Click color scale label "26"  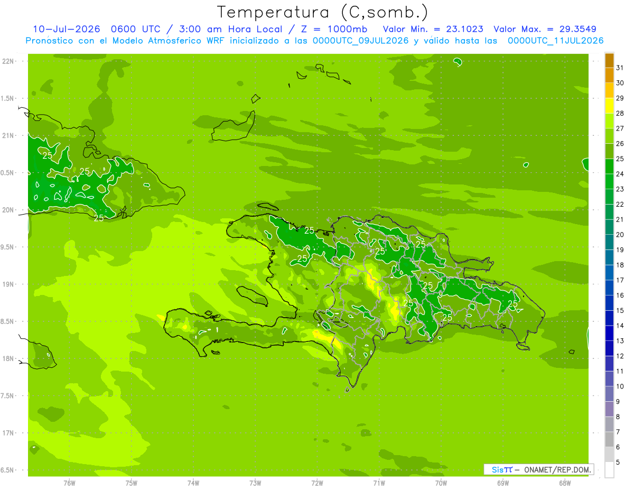pos(620,143)
